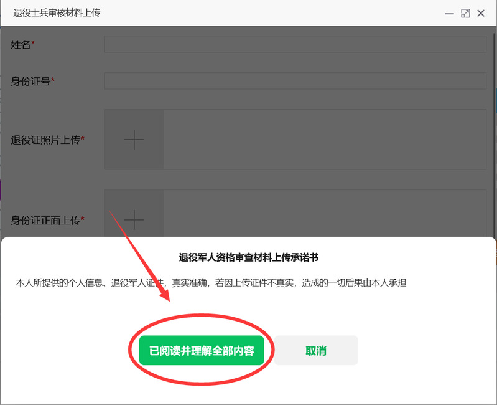Confirm with 已阅读并理解全部内容 button

[x=202, y=351]
